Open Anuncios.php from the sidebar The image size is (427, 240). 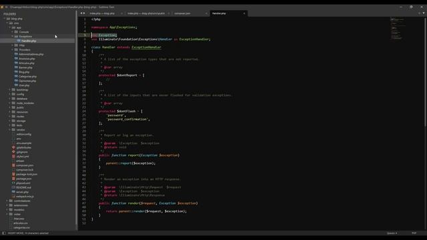[x=27, y=59]
